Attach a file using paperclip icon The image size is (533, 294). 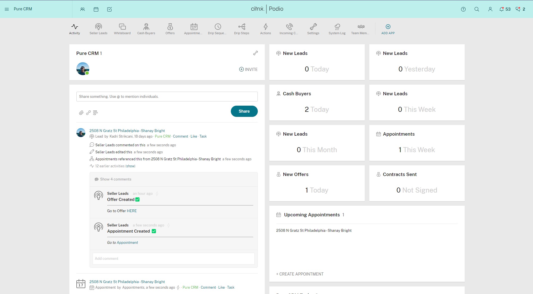[x=81, y=113]
